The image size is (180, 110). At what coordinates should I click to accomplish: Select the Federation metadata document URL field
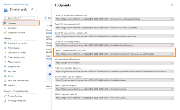coord(115,71)
